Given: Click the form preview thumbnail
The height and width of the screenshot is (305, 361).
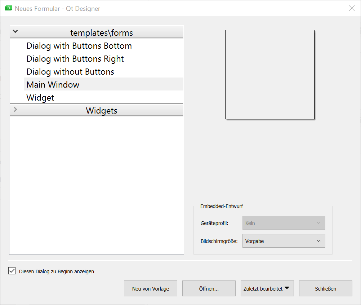Looking at the screenshot, I should tap(270, 75).
